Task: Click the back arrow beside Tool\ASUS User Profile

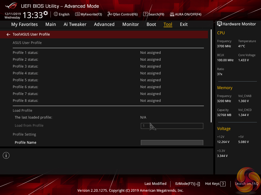Action: (8, 34)
